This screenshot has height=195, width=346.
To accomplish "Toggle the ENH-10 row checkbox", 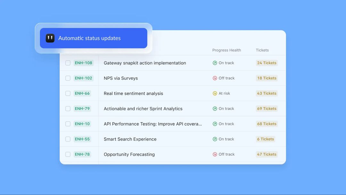I will (x=68, y=124).
